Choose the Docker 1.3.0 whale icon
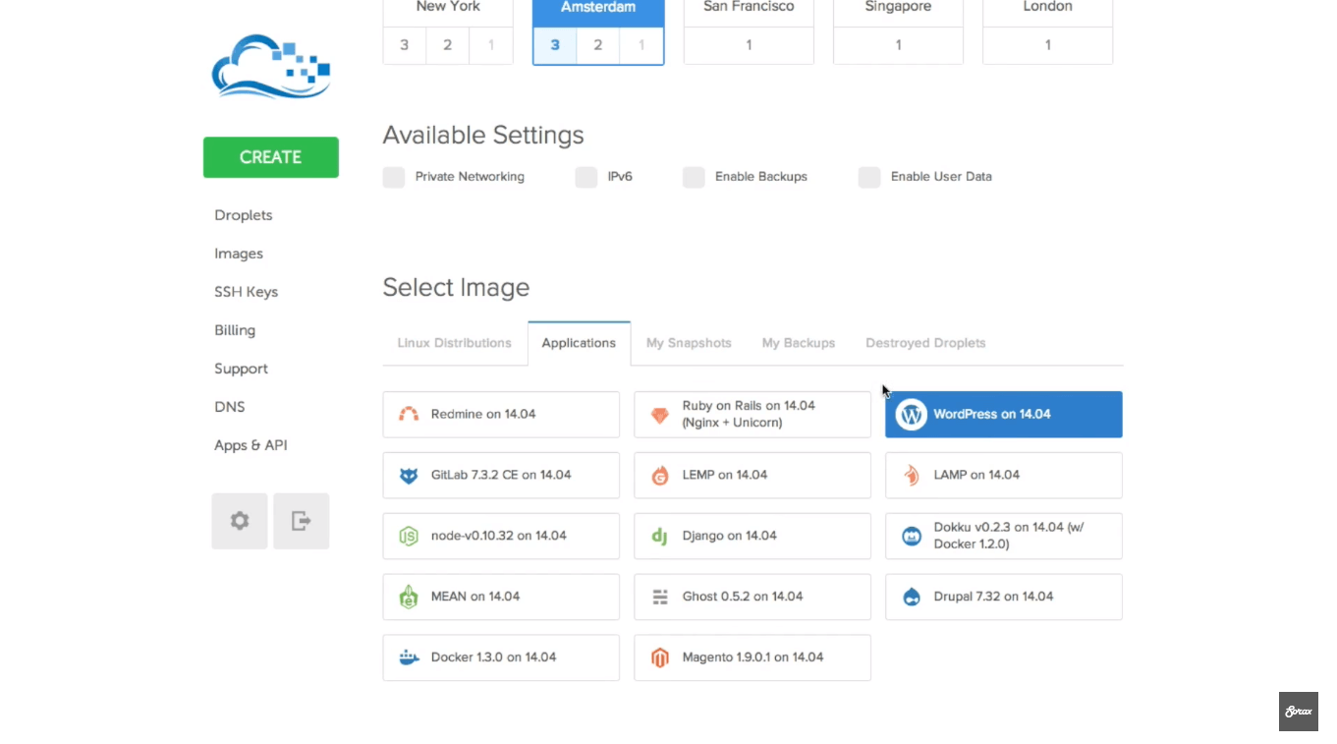The image size is (1337, 744). coord(409,658)
